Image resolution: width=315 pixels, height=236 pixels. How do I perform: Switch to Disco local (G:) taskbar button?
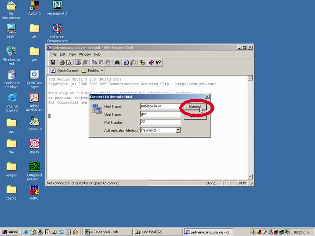pos(158,232)
